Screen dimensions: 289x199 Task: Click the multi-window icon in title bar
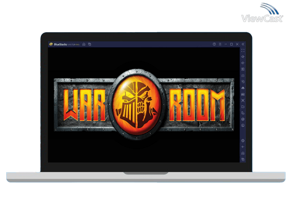click(90, 44)
